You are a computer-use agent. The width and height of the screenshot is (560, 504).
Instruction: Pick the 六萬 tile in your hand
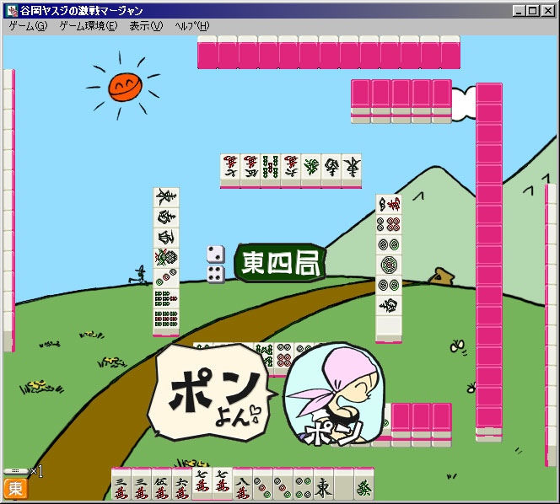(181, 485)
